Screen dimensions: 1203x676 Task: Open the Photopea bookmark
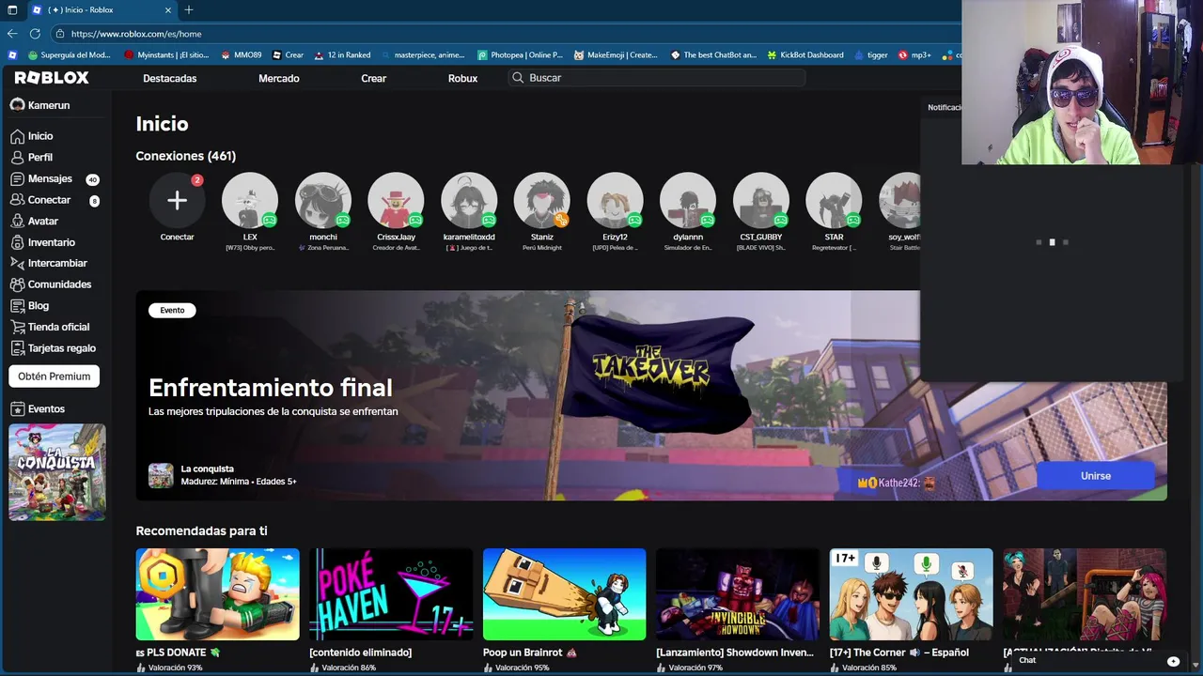pos(521,55)
